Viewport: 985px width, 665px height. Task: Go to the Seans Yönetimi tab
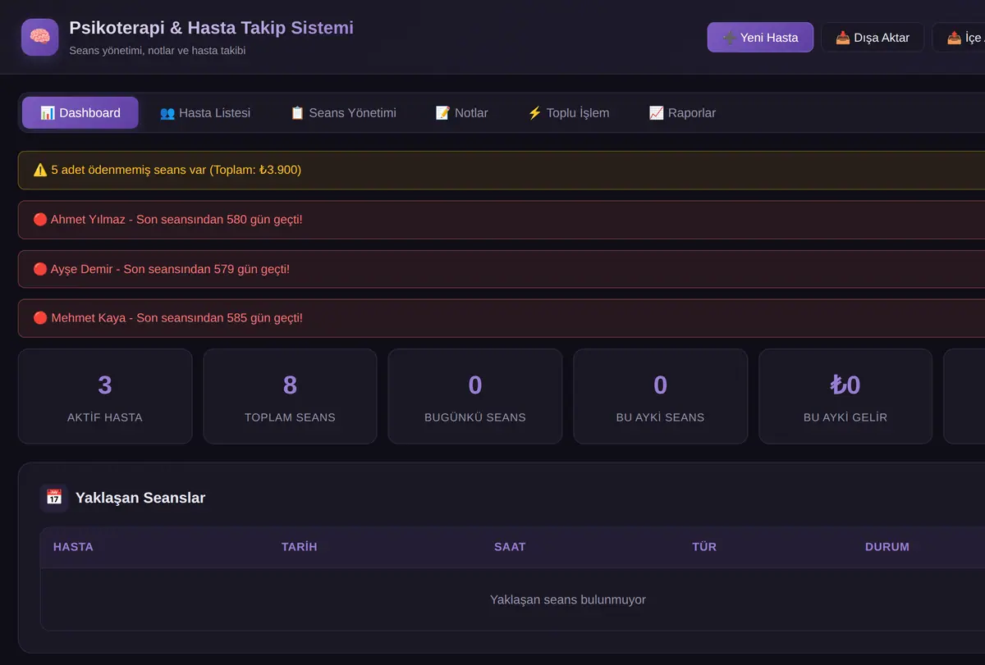pos(343,113)
